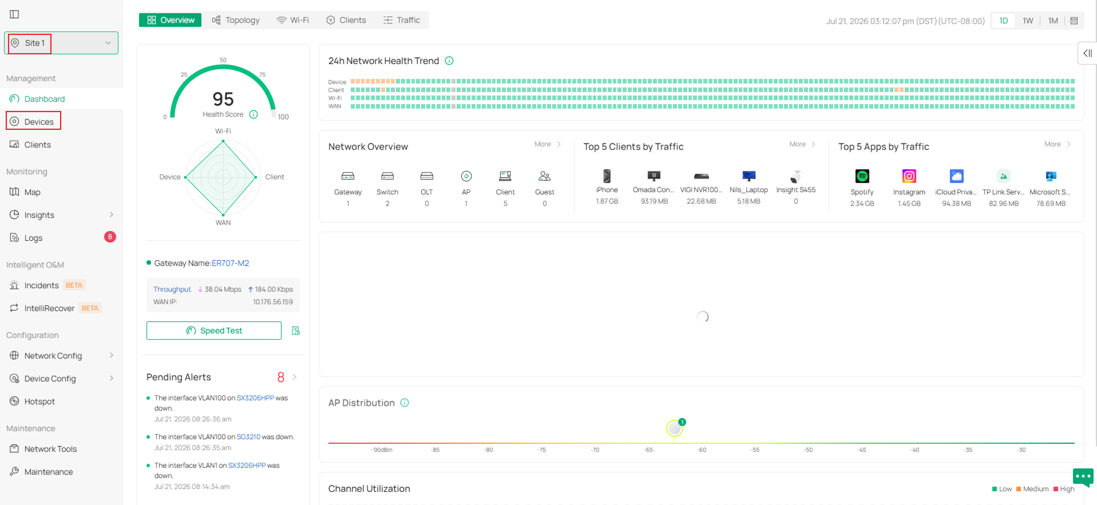Image resolution: width=1097 pixels, height=505 pixels.
Task: Click the Health Score info icon
Action: [253, 114]
